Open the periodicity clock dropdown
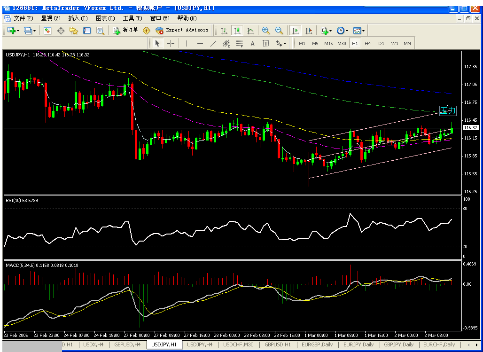The width and height of the screenshot is (483, 352). 347,31
